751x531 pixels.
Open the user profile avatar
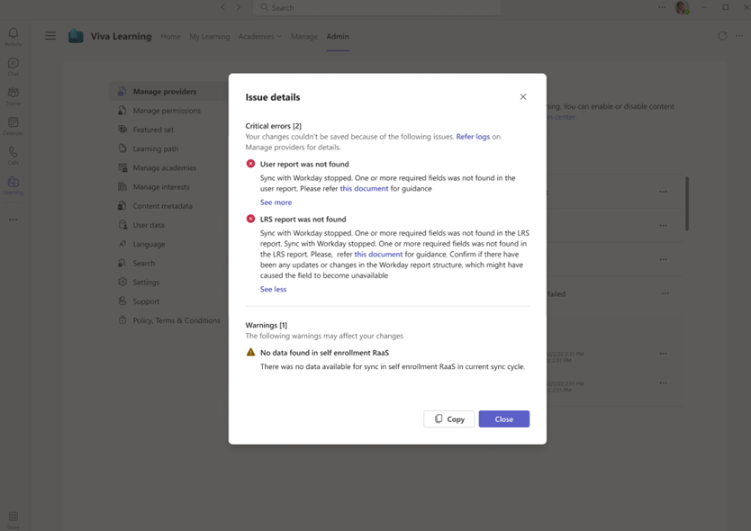pos(682,8)
